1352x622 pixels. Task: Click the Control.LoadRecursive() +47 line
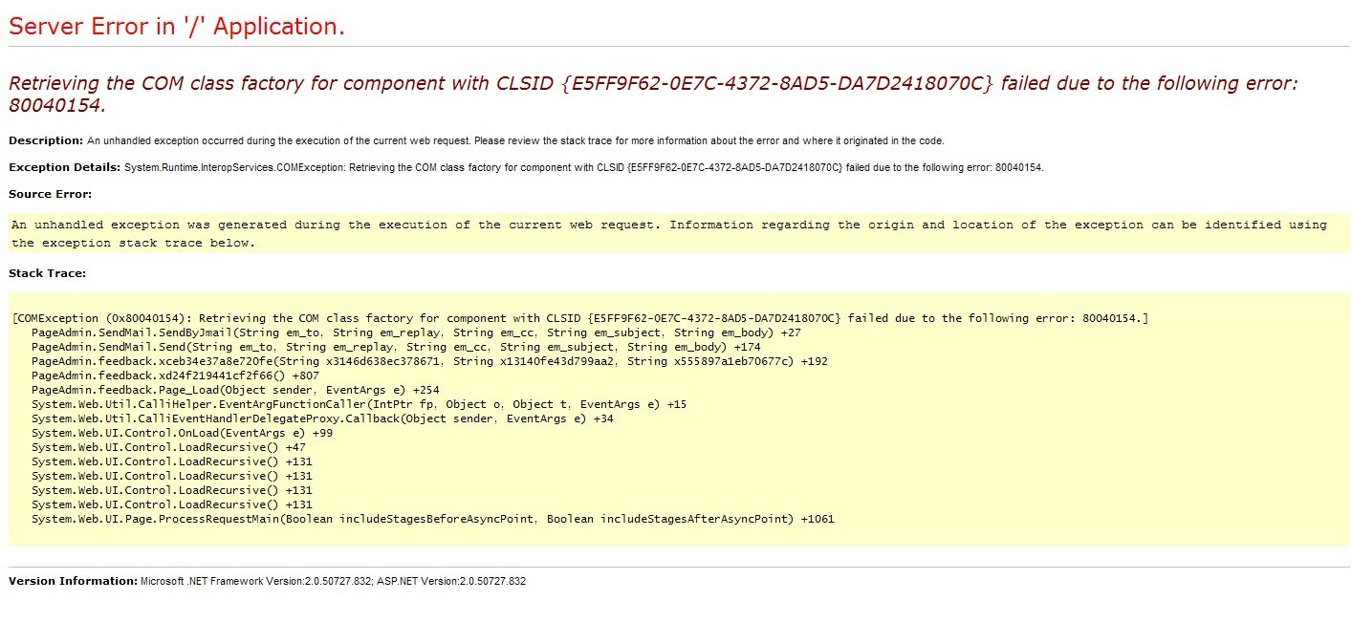(x=168, y=447)
